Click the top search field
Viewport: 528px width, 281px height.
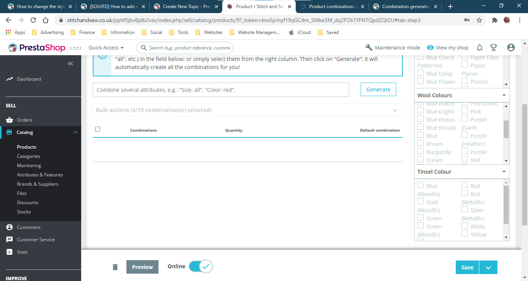click(185, 48)
